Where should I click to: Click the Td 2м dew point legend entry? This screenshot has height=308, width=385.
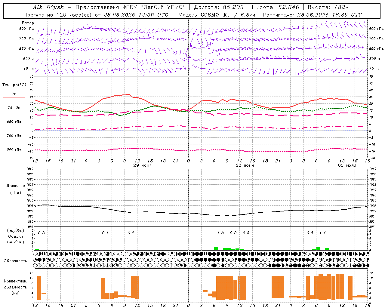[x=14, y=108]
